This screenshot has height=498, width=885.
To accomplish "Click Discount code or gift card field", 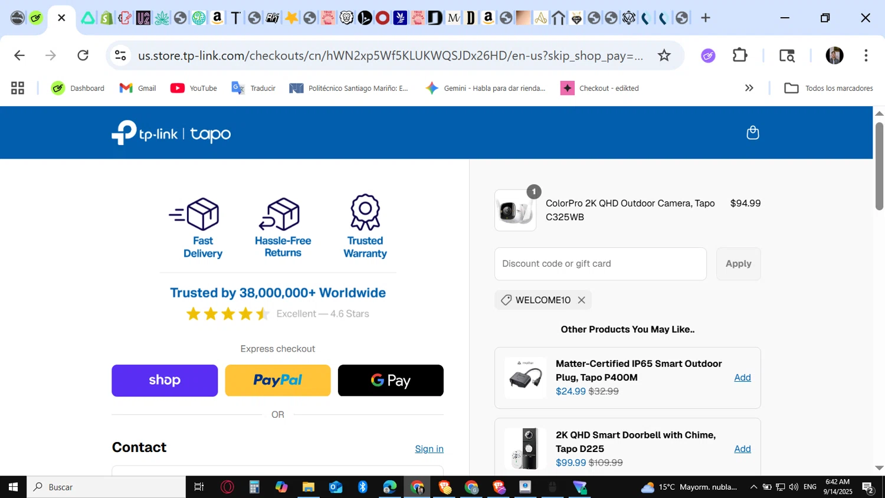I will pos(600,264).
